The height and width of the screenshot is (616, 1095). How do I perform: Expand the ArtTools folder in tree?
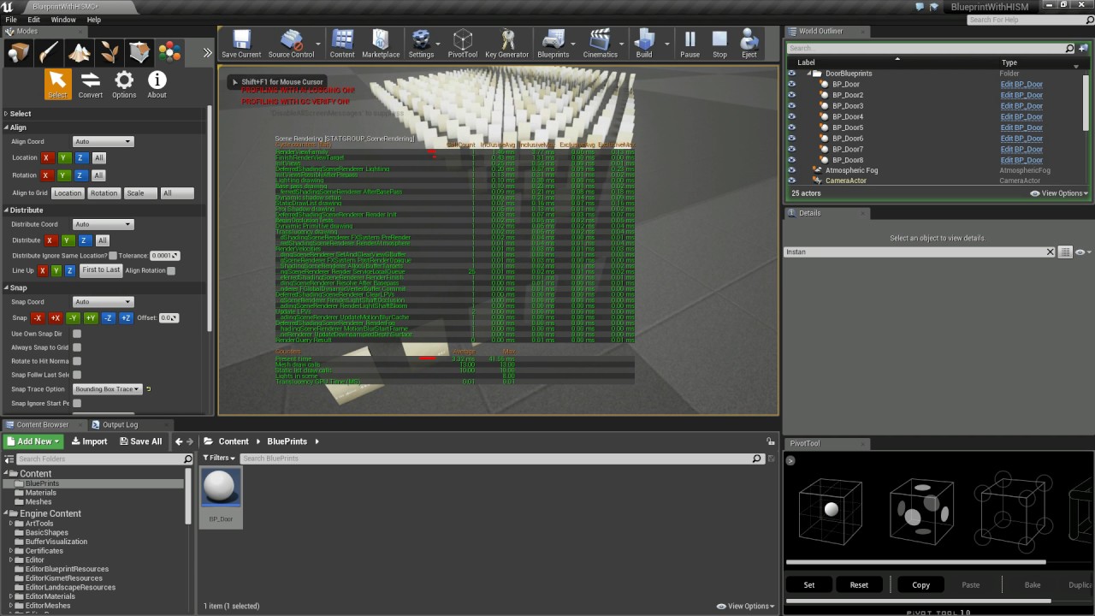[x=11, y=524]
